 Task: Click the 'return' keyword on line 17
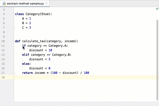(x=27, y=73)
